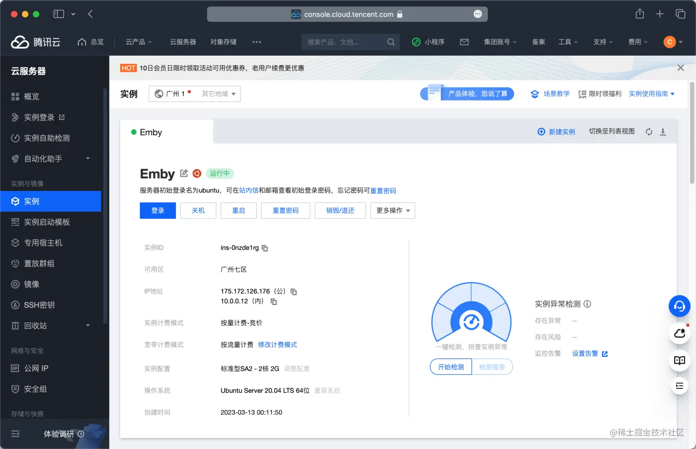Expand the 支持 menu
This screenshot has width=696, height=449.
coord(603,42)
